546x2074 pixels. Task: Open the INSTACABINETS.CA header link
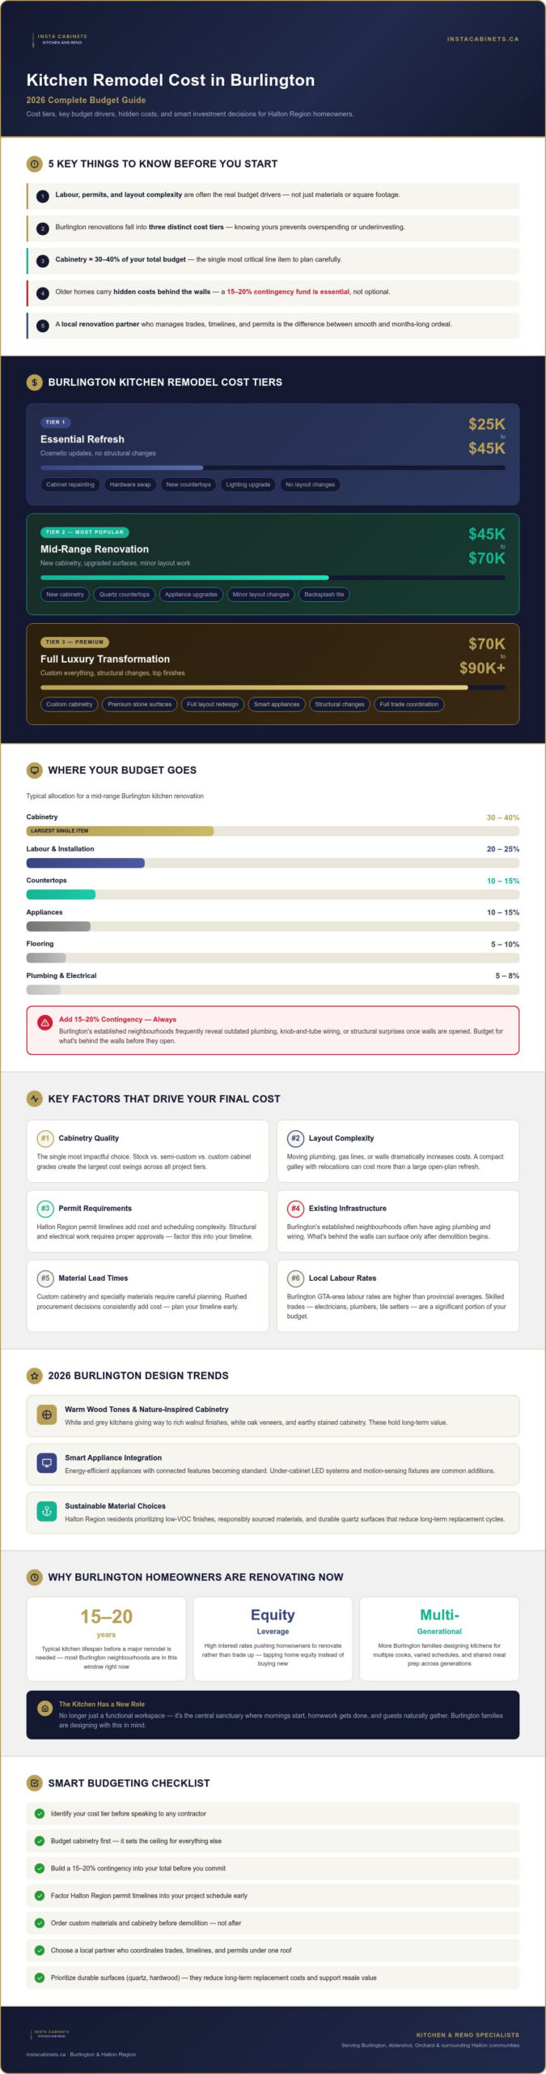pos(483,39)
